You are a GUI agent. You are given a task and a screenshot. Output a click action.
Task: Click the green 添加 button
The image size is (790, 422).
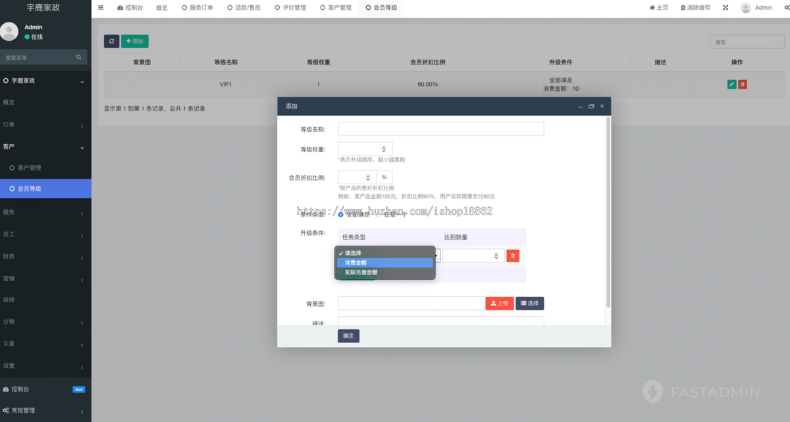pos(134,41)
